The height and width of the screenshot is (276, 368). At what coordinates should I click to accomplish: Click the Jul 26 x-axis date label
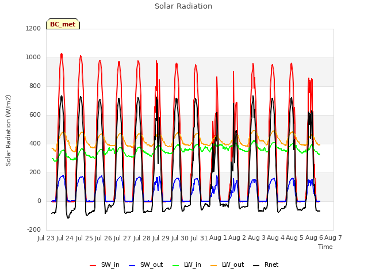tap(103, 238)
